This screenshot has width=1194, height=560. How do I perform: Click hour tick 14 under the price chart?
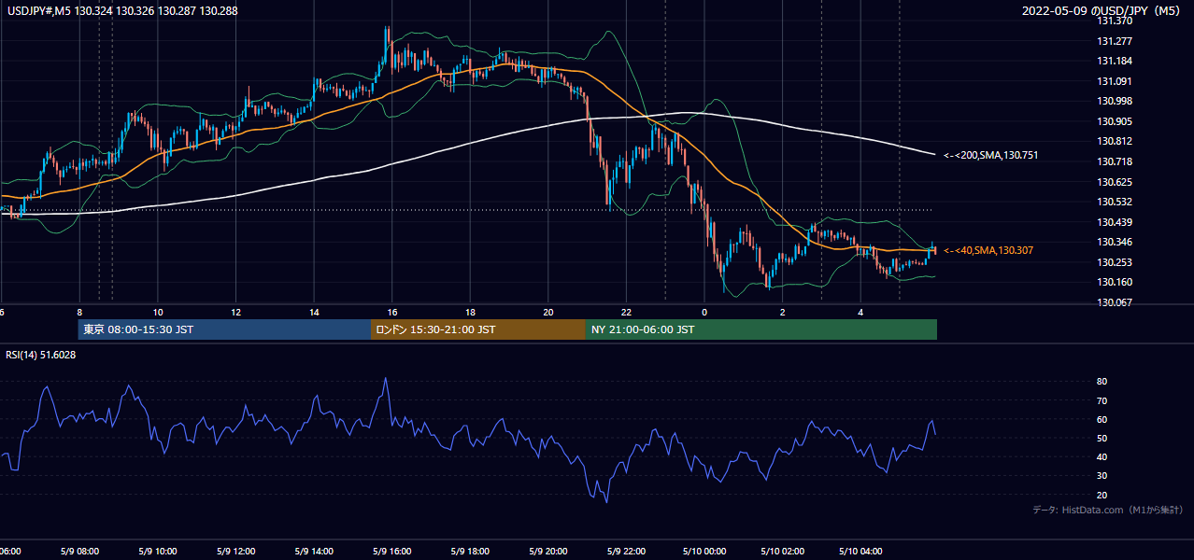tap(314, 312)
